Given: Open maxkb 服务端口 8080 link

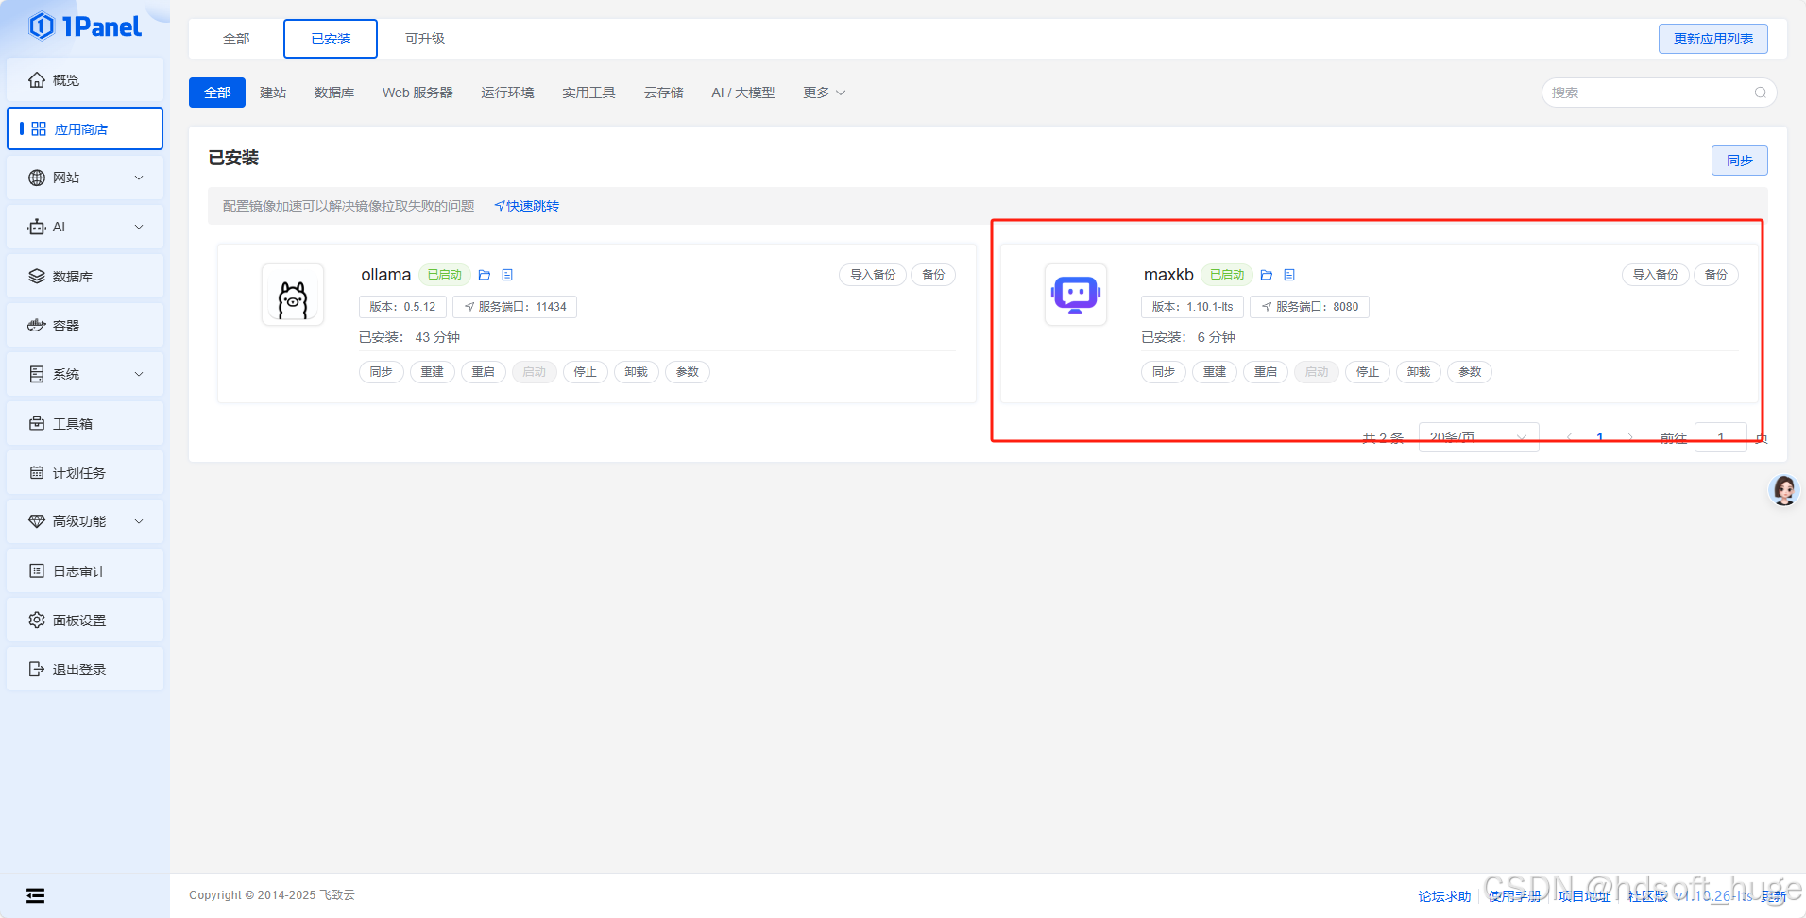Looking at the screenshot, I should click(x=1309, y=307).
